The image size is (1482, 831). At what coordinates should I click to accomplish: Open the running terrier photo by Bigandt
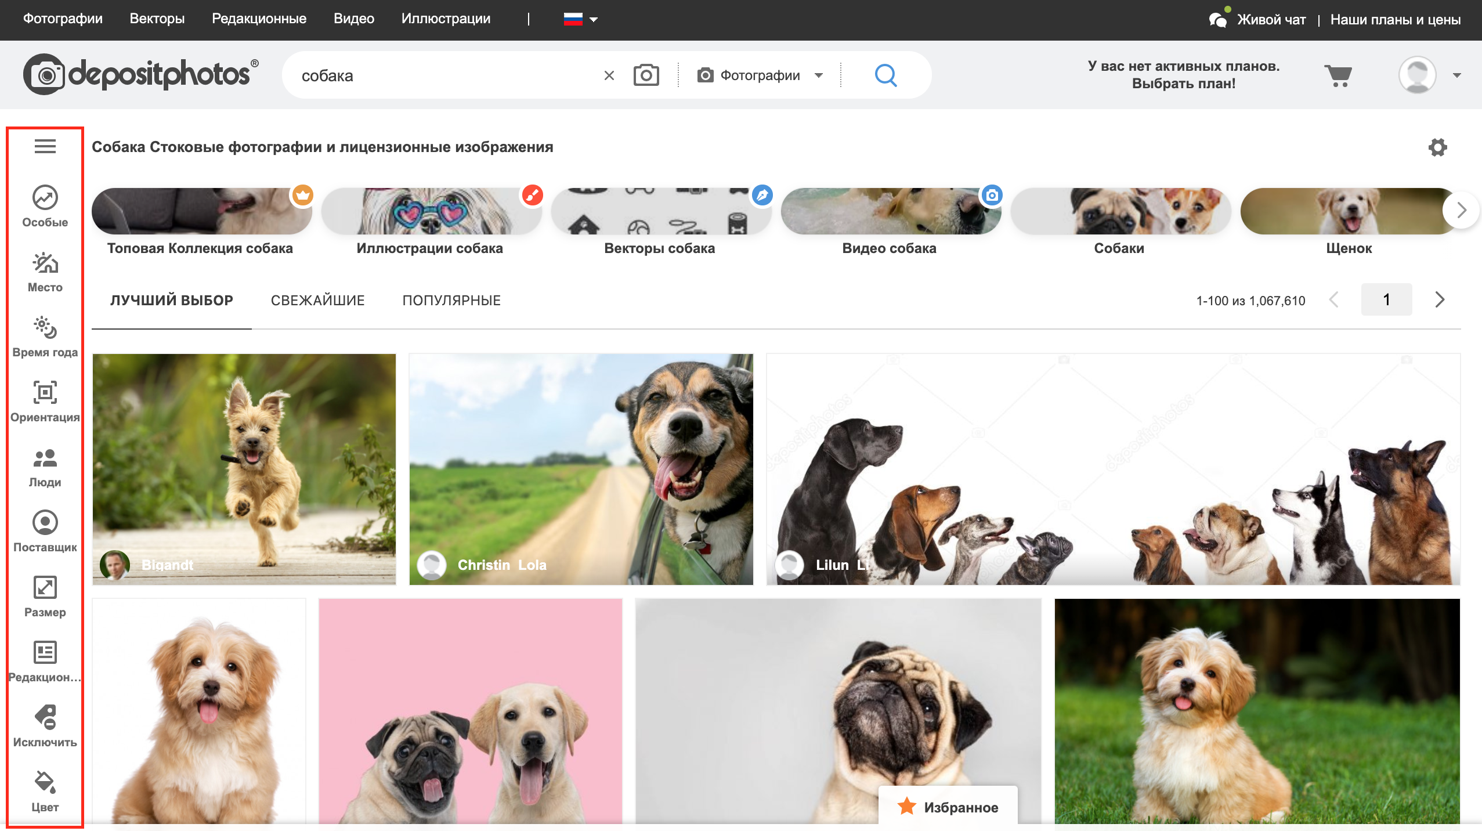(x=244, y=469)
